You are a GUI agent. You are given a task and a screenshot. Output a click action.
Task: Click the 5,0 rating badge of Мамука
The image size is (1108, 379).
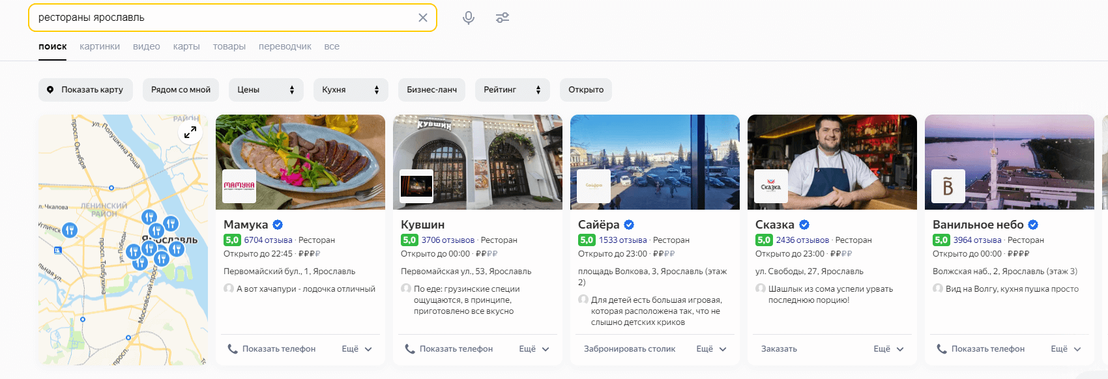232,240
